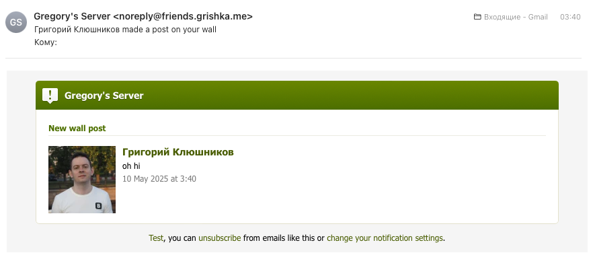
Task: Open Григорий Клюшников name link in post
Action: click(x=178, y=152)
